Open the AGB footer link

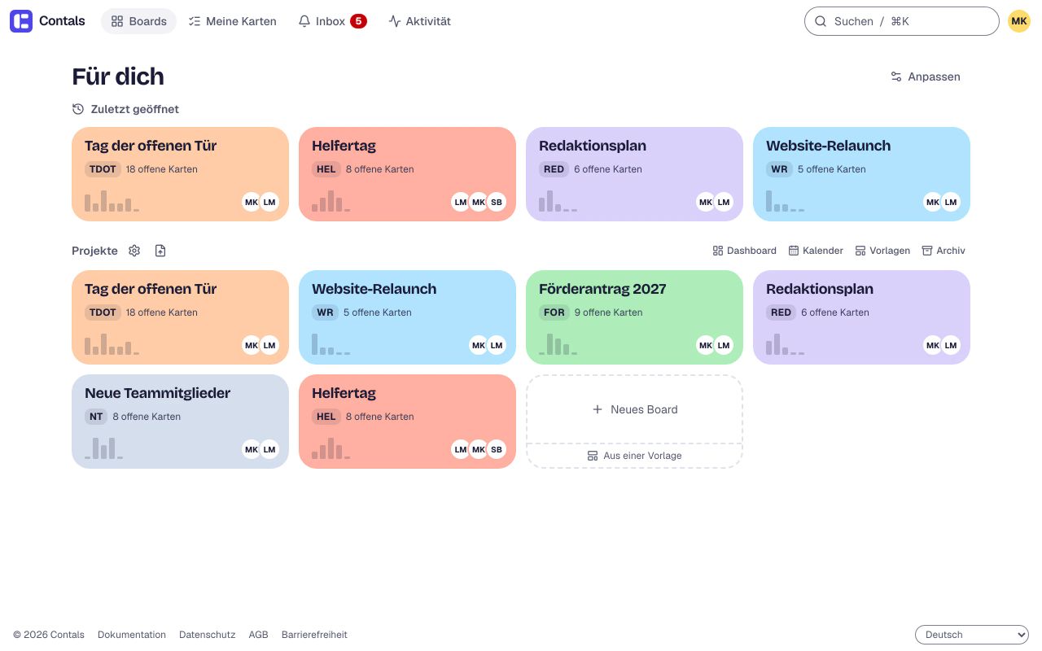point(259,635)
